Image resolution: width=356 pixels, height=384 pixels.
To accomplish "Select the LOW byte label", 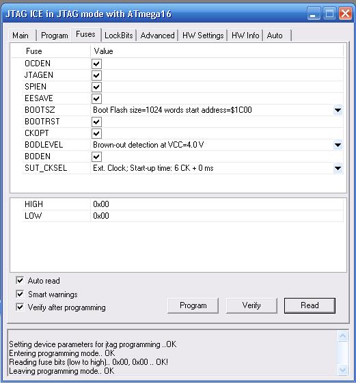I will (x=33, y=216).
